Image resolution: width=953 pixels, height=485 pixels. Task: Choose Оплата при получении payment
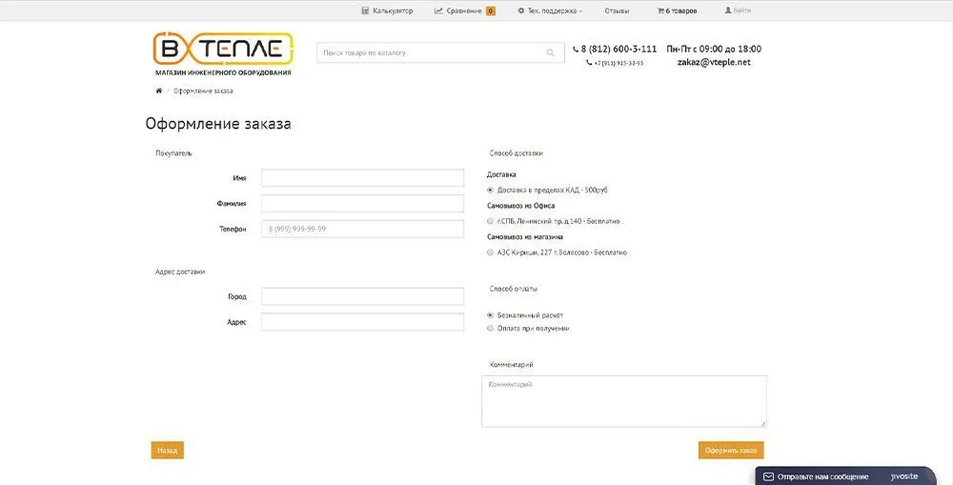490,328
